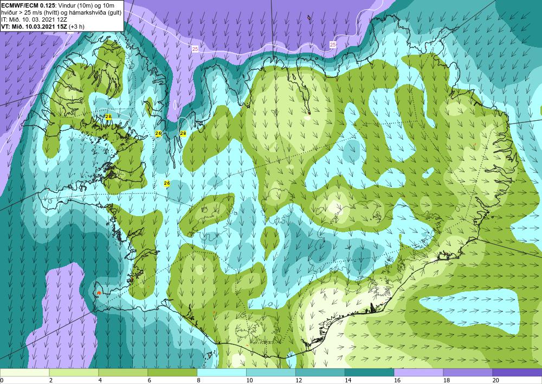
Task: Click the legend scale value '12'
Action: (x=299, y=381)
